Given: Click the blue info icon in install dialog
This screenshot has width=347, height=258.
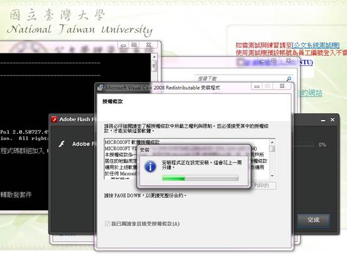Looking at the screenshot, I should (x=151, y=166).
